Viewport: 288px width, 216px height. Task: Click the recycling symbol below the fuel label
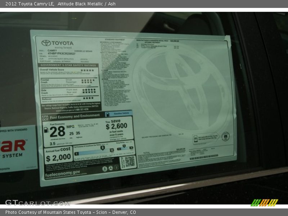pos(111,168)
